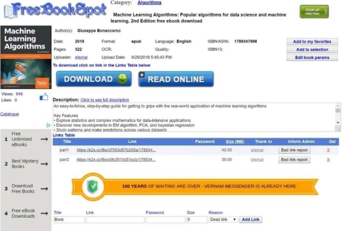Click the Vernam Messenger orange banner

click(x=195, y=186)
